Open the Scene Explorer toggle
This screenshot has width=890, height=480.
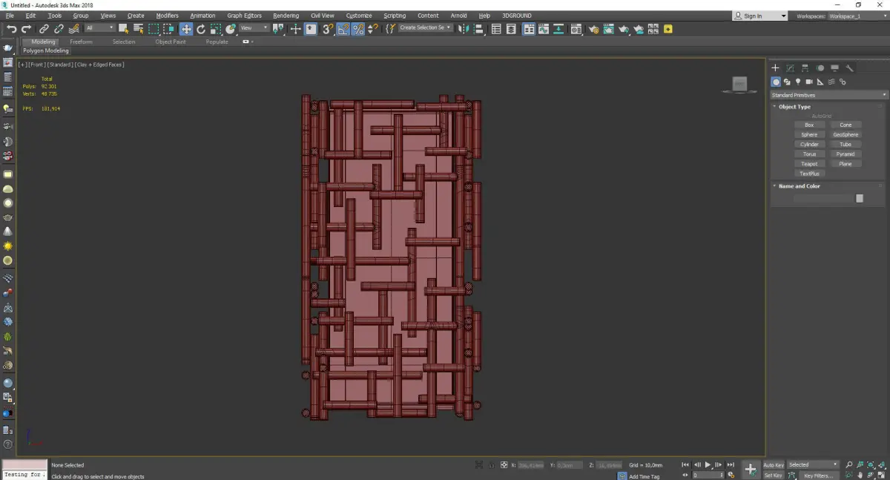tap(496, 29)
